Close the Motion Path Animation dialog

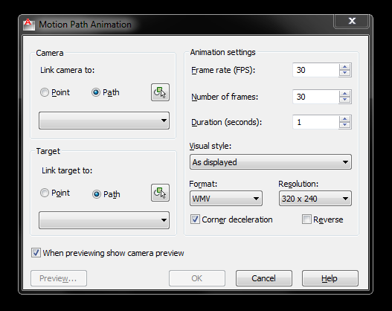pos(352,21)
